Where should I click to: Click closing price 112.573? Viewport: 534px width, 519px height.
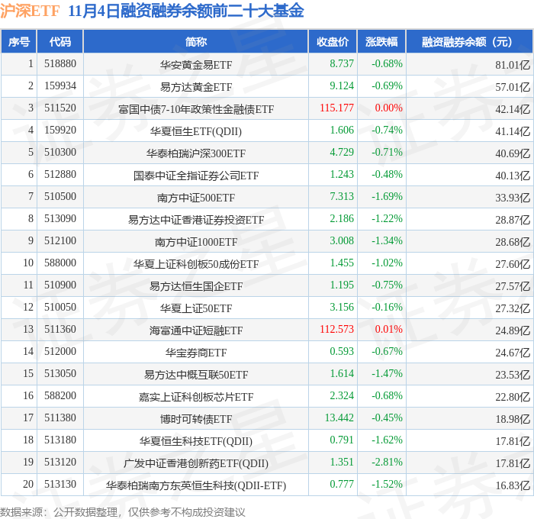coord(337,330)
